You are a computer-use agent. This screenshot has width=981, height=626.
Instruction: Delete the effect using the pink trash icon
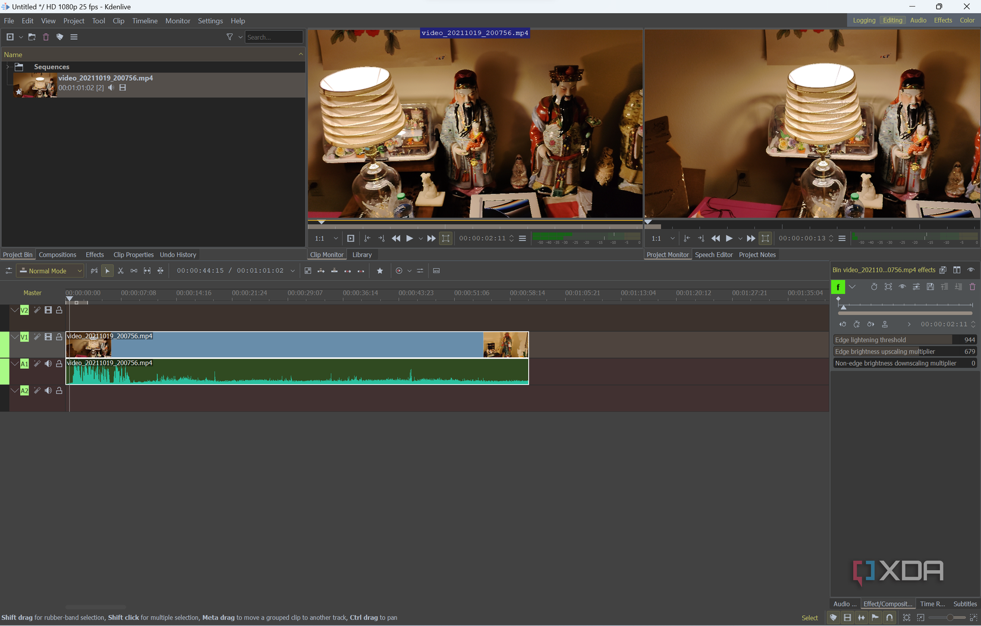click(x=972, y=287)
